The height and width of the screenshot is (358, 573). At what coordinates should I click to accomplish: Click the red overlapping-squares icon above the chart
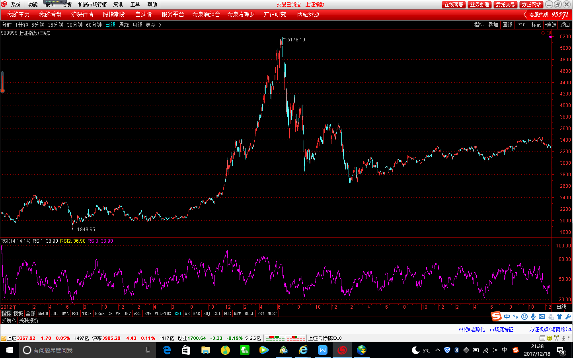[549, 33]
